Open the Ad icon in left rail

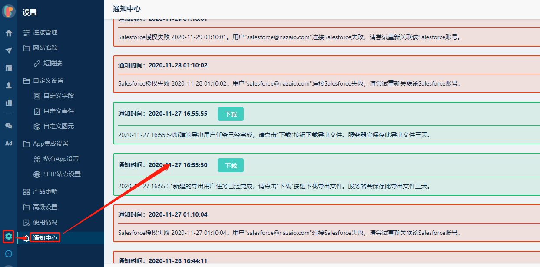9,143
